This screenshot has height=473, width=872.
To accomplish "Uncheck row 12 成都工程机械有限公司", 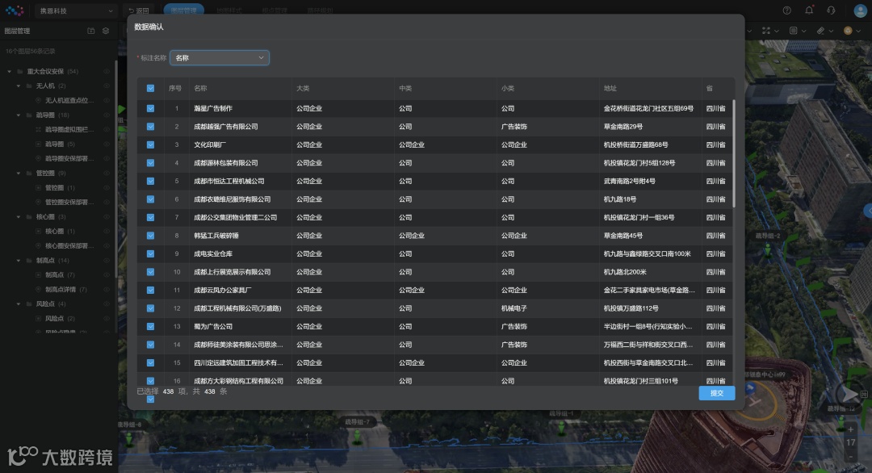I will 151,308.
